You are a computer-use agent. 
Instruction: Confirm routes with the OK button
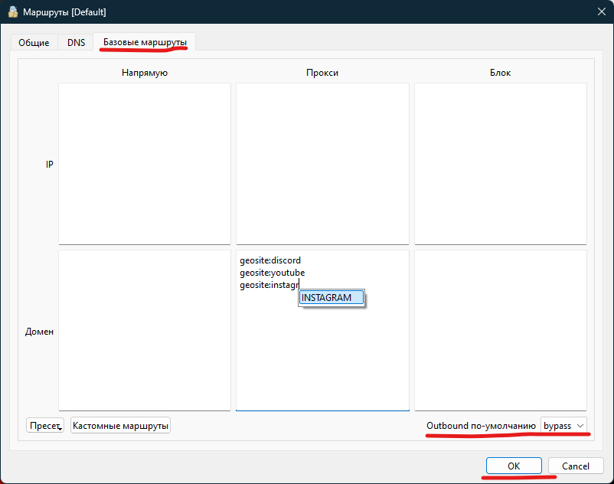pos(514,466)
